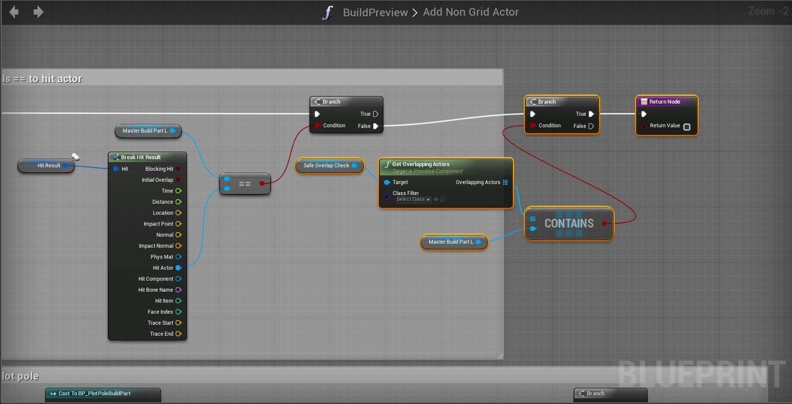Click the back navigation arrow

click(x=14, y=12)
